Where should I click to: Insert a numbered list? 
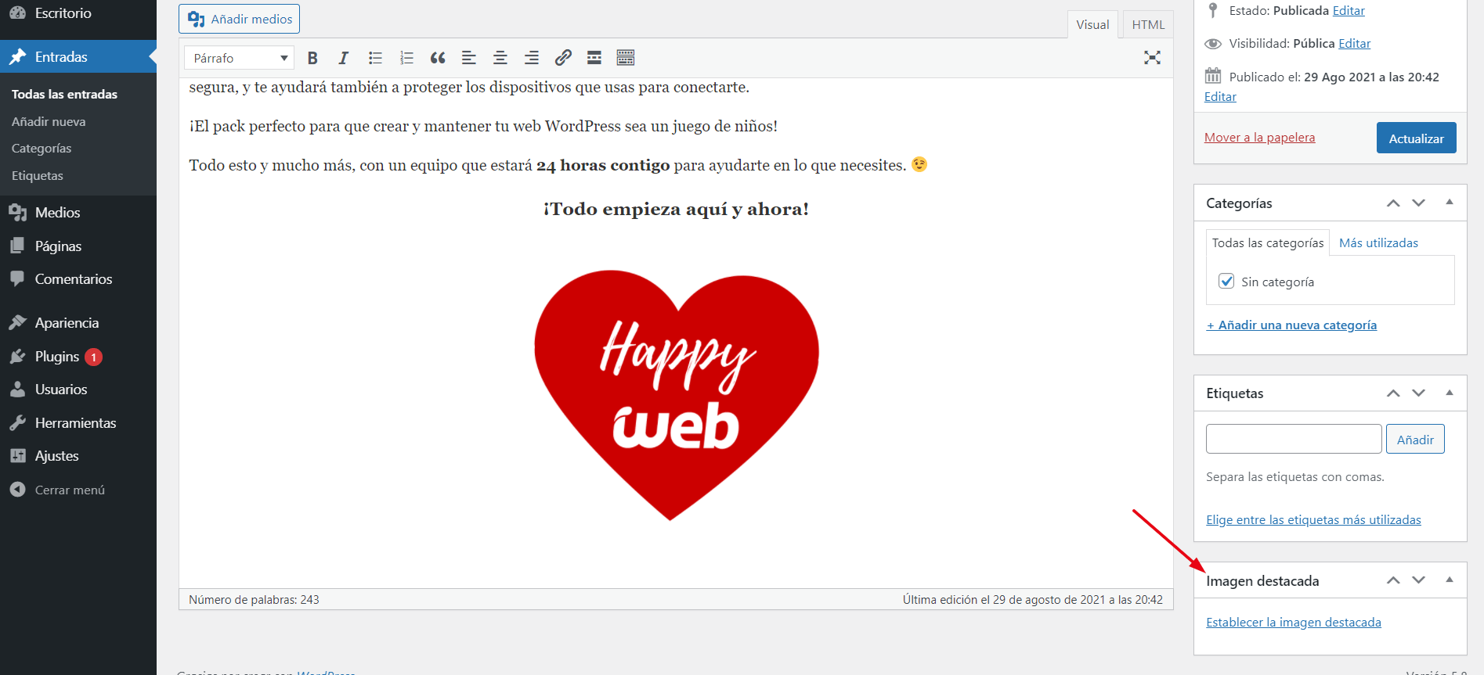(406, 58)
